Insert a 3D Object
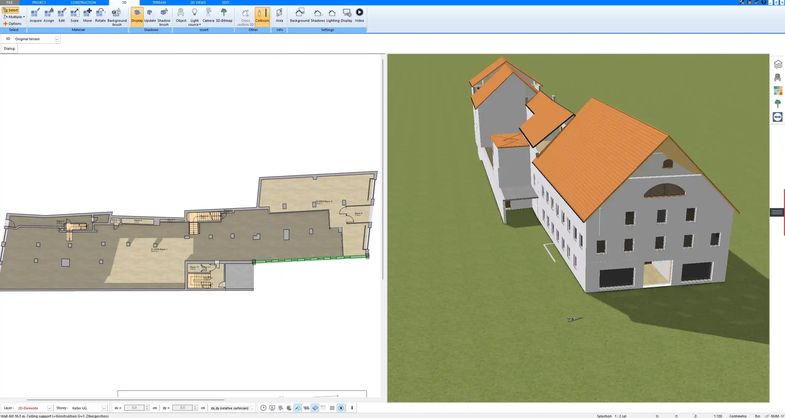Viewport: 785px width, 418px height. pos(181,15)
